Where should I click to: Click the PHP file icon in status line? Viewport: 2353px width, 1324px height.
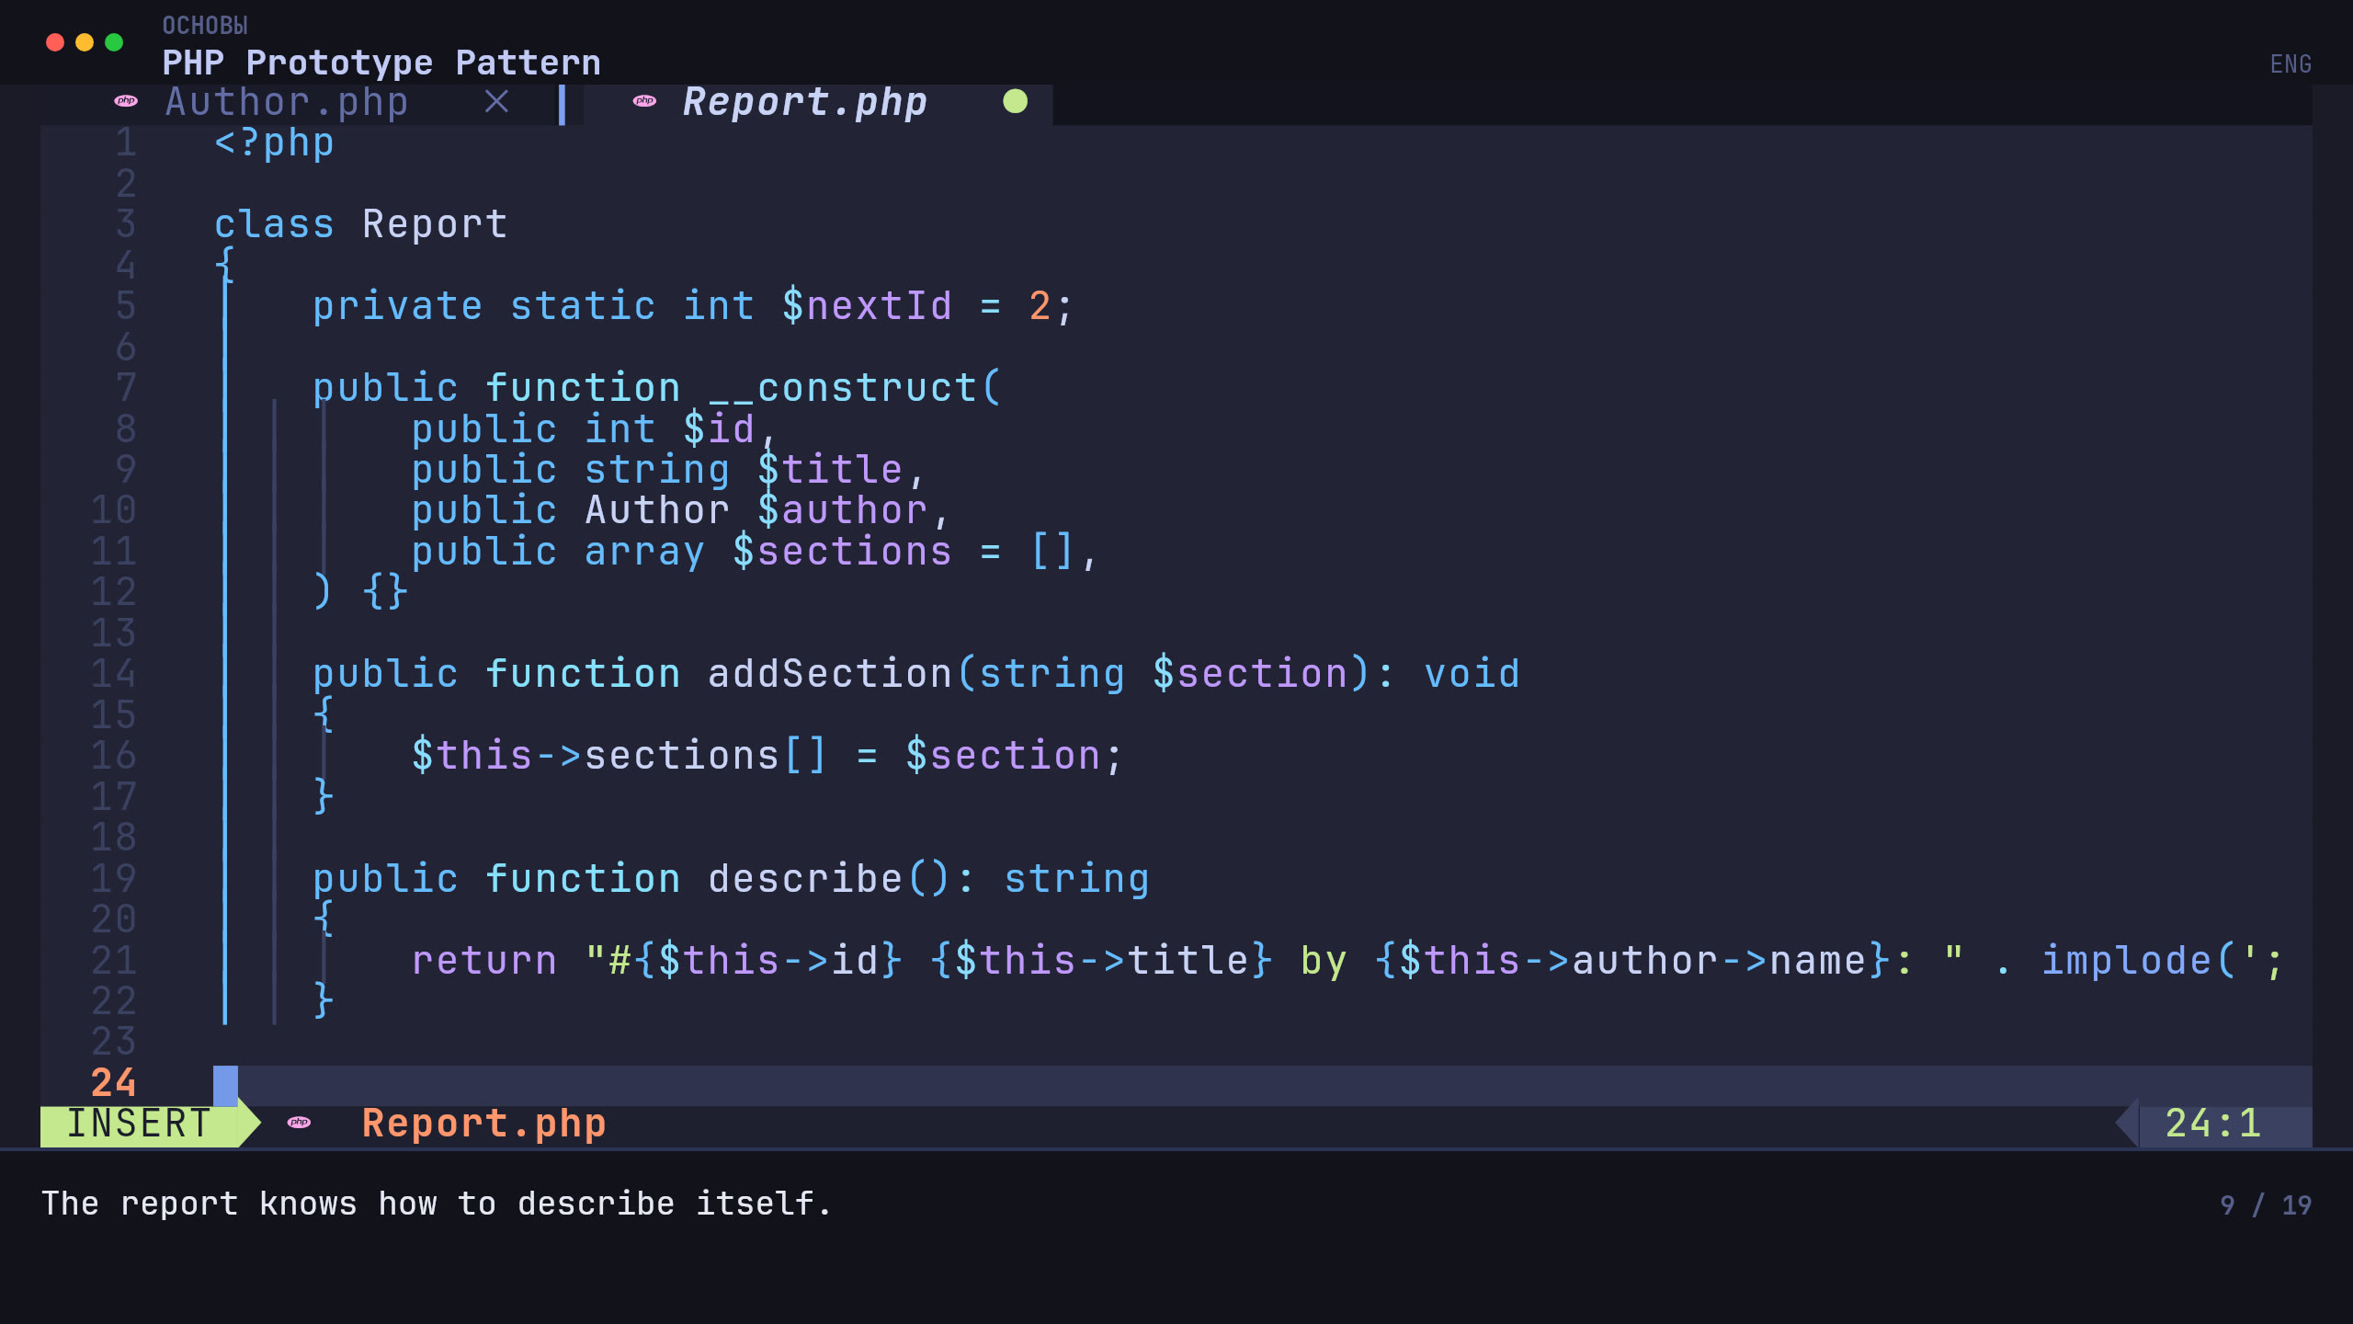coord(299,1122)
